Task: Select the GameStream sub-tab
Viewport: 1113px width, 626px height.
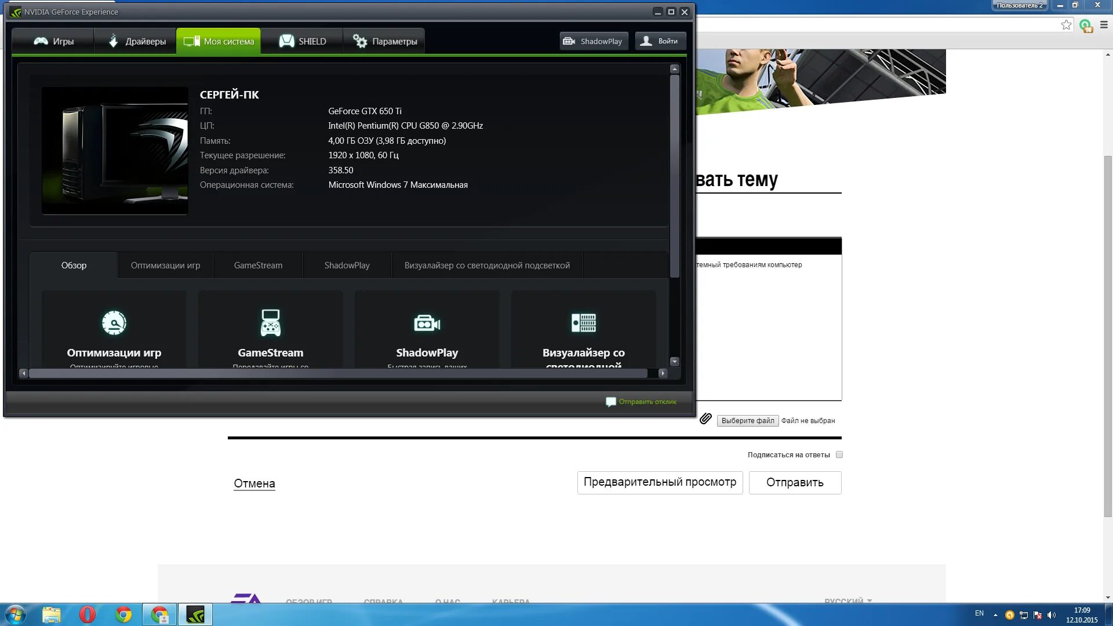Action: (x=258, y=265)
